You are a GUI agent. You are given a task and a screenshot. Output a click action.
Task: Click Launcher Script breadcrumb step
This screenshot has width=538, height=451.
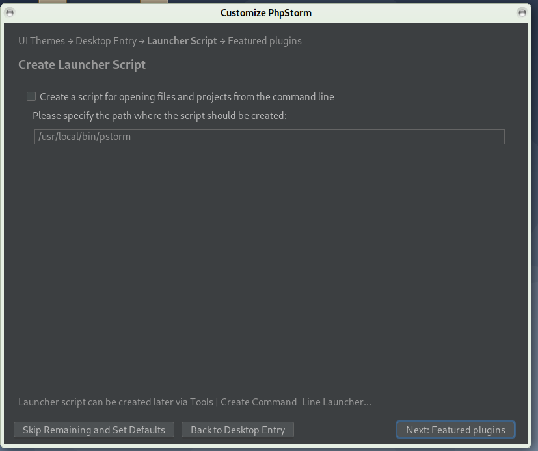[x=182, y=41]
